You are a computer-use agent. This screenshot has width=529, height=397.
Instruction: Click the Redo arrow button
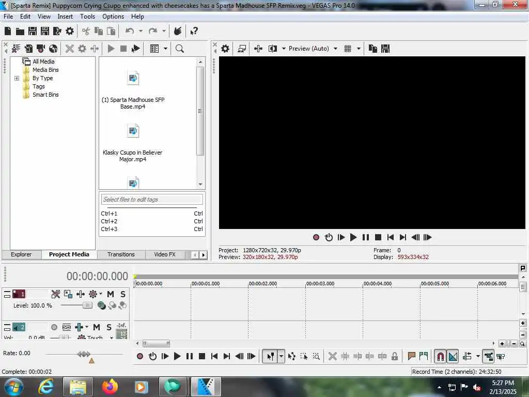(153, 31)
